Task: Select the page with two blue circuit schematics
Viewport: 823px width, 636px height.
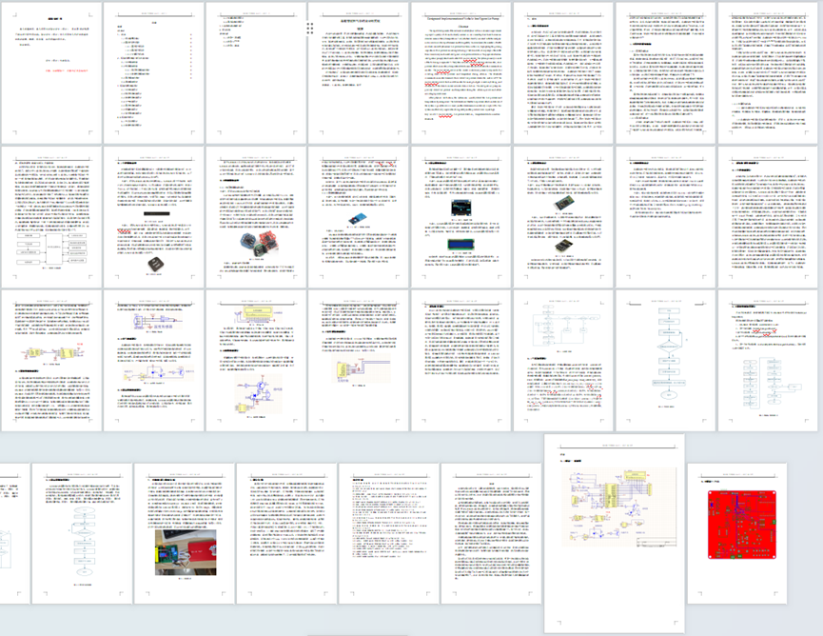Action: [154, 361]
